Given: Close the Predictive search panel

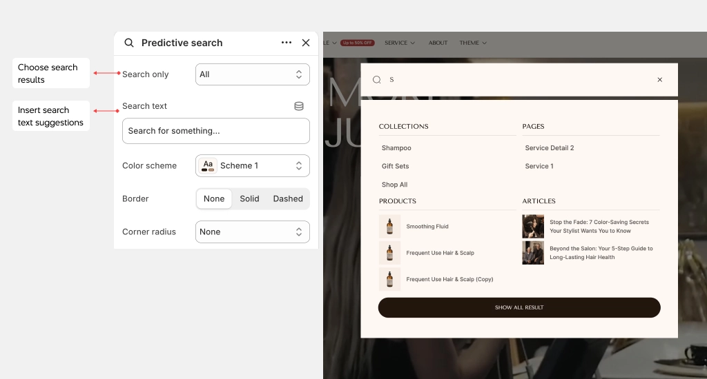Looking at the screenshot, I should [306, 43].
